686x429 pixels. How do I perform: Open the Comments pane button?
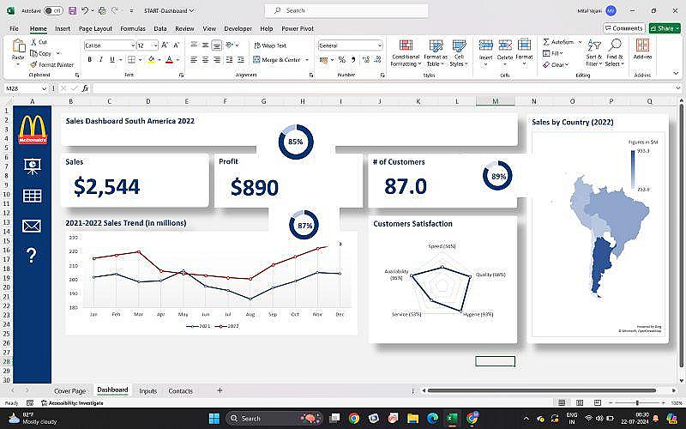pos(623,28)
